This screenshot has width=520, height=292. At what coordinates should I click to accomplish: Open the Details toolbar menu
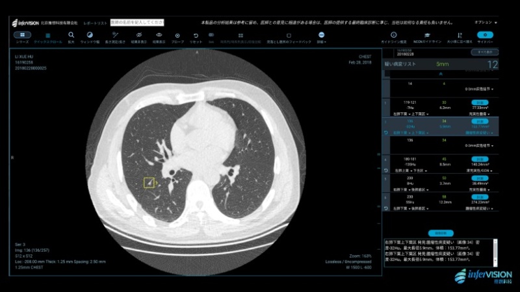(x=321, y=36)
